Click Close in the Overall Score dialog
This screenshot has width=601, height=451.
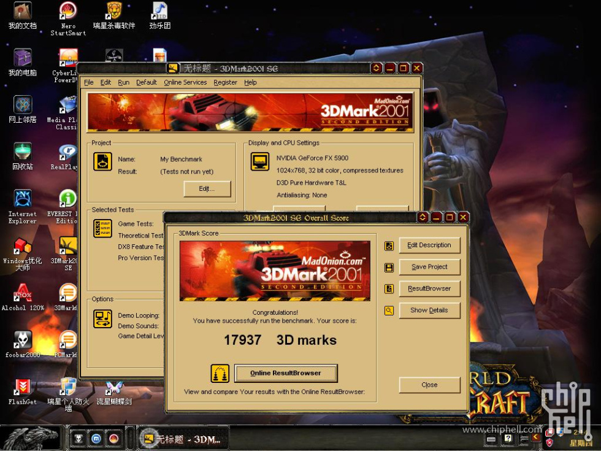(x=429, y=385)
